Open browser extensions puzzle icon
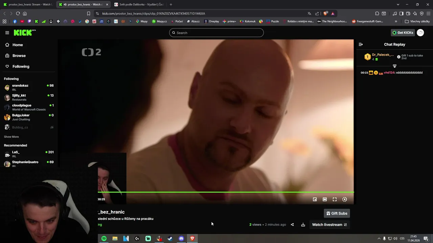 pyautogui.click(x=377, y=13)
